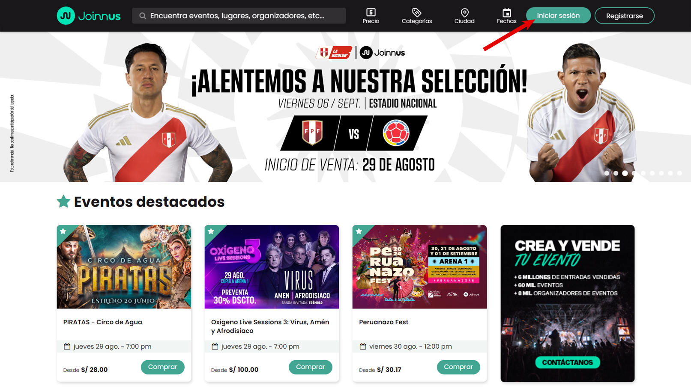Click the star badge on PIRATAS card

[63, 231]
